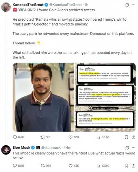The height and width of the screenshot is (172, 138).
Task: Bookmark Elon Musk's reply
Action: tap(126, 165)
